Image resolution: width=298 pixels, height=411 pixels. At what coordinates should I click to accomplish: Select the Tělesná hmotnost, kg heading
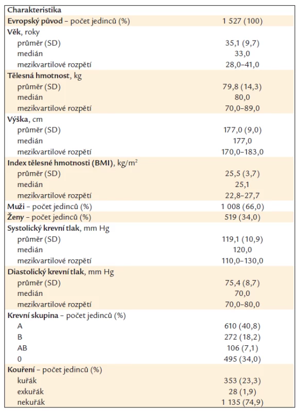(x=44, y=76)
